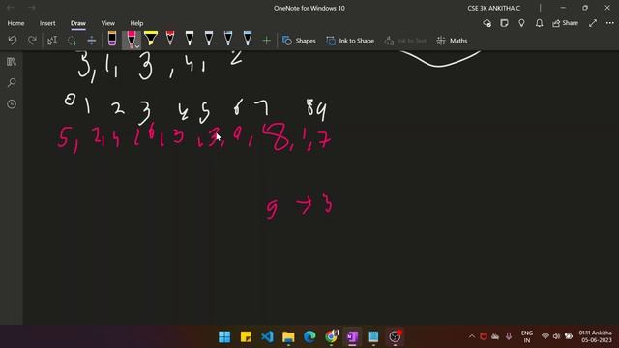Choose the Insert Space tool

(x=91, y=41)
